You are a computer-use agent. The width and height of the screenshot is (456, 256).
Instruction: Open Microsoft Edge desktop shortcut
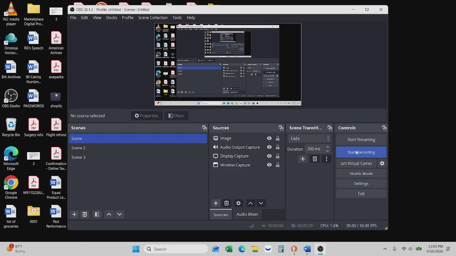coord(11,159)
